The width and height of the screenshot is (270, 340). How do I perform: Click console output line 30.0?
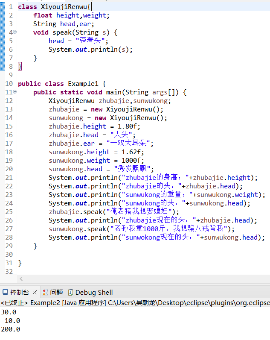(9, 312)
